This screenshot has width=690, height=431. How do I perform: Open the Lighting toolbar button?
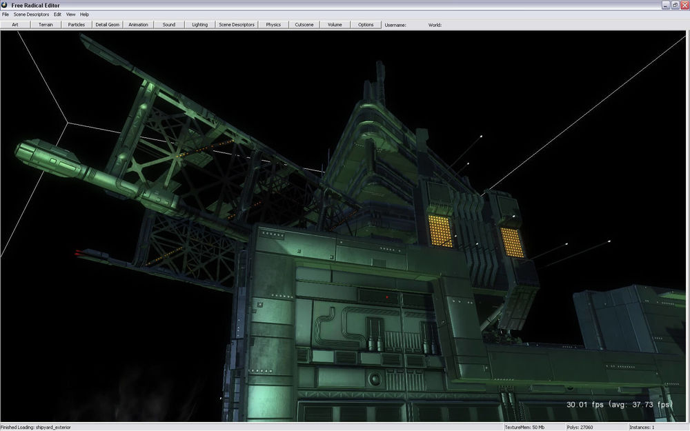199,25
